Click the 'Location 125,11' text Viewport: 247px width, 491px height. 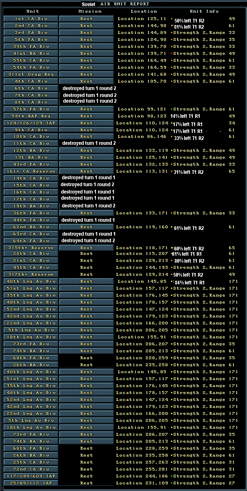pos(142,19)
